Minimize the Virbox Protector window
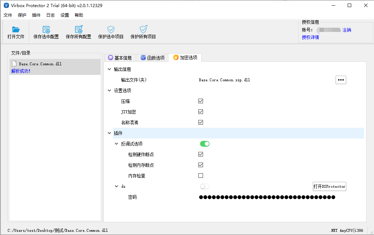The height and width of the screenshot is (235, 374). [333, 5]
